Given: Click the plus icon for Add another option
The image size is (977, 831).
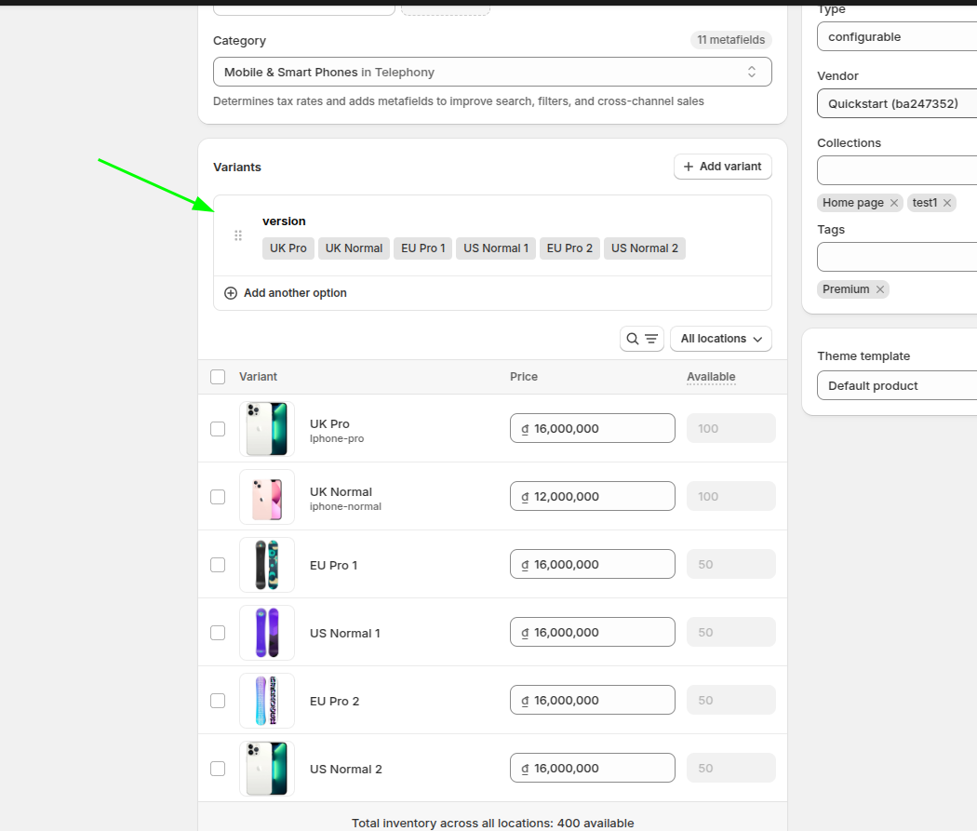Looking at the screenshot, I should [x=231, y=293].
